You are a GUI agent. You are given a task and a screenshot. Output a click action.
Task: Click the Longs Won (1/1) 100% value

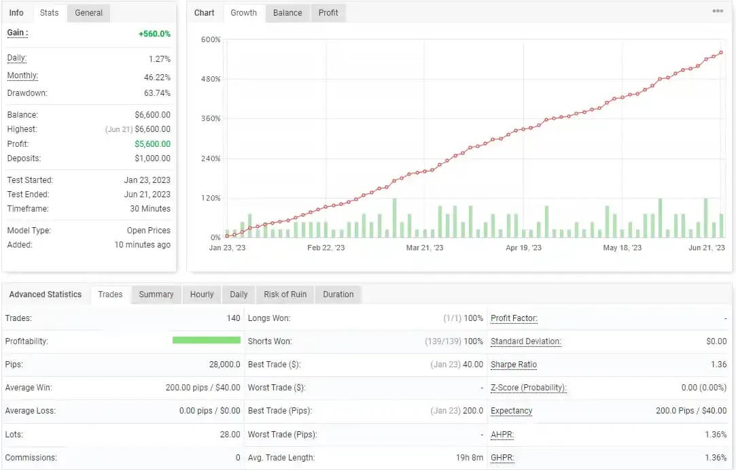[463, 318]
